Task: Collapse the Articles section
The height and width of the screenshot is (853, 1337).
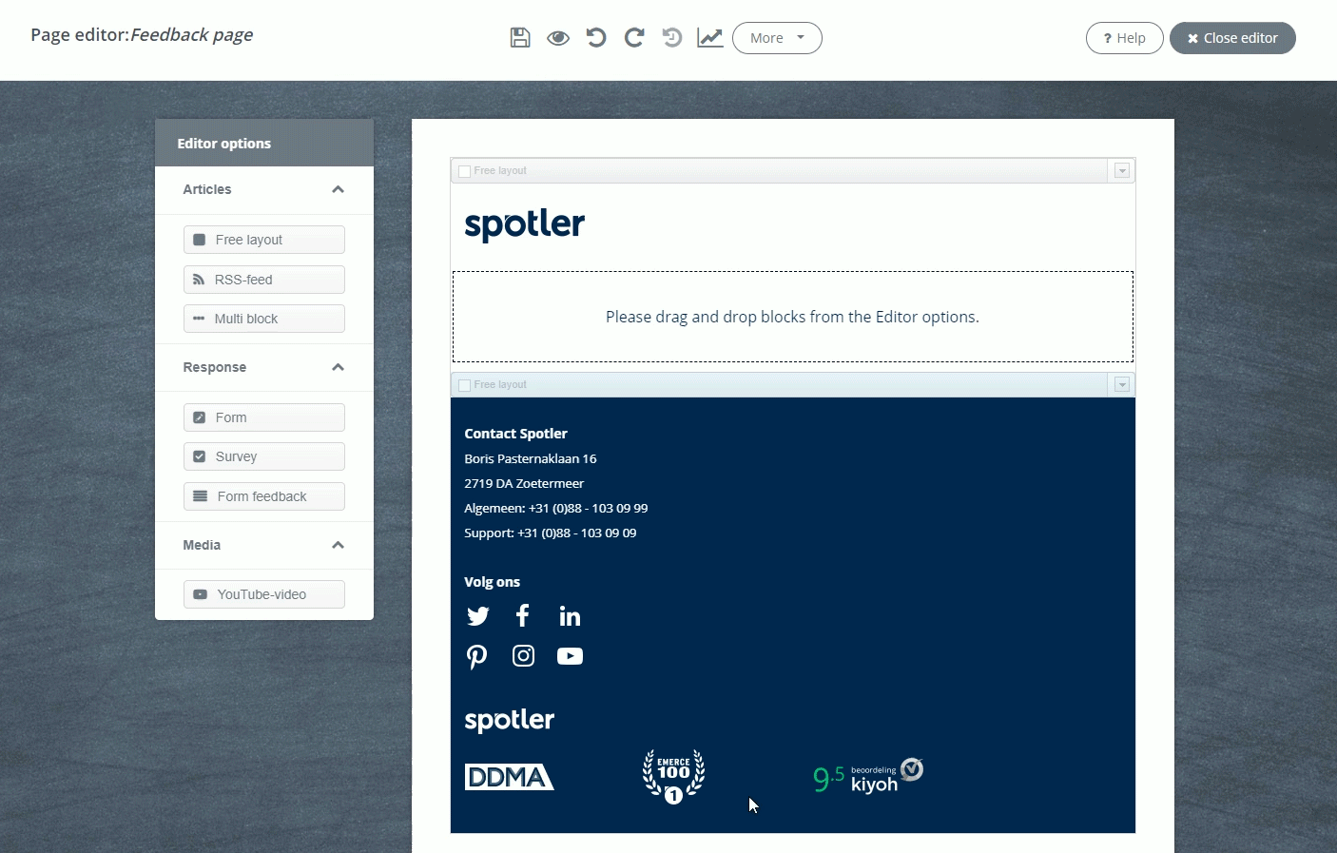Action: (338, 189)
